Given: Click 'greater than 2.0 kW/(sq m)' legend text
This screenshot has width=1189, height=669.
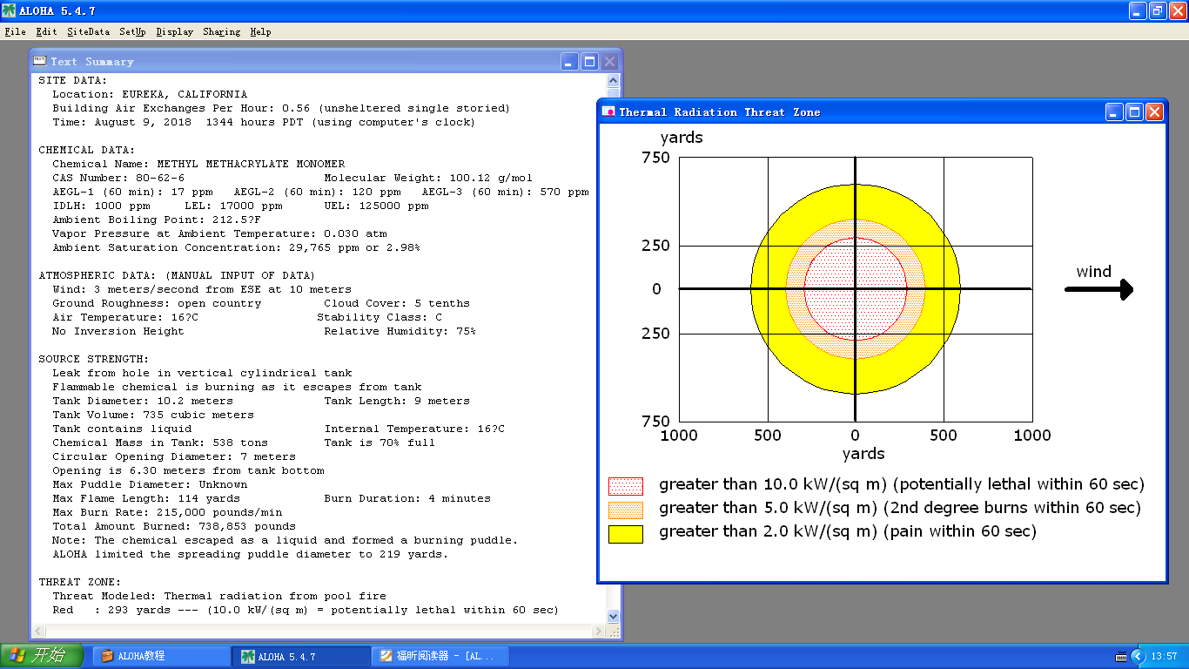Looking at the screenshot, I should click(848, 531).
